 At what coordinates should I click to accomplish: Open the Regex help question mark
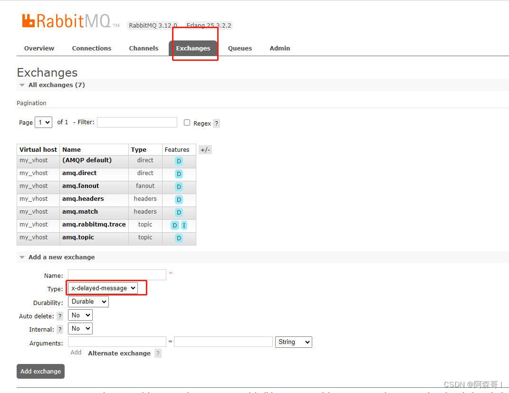pyautogui.click(x=217, y=123)
